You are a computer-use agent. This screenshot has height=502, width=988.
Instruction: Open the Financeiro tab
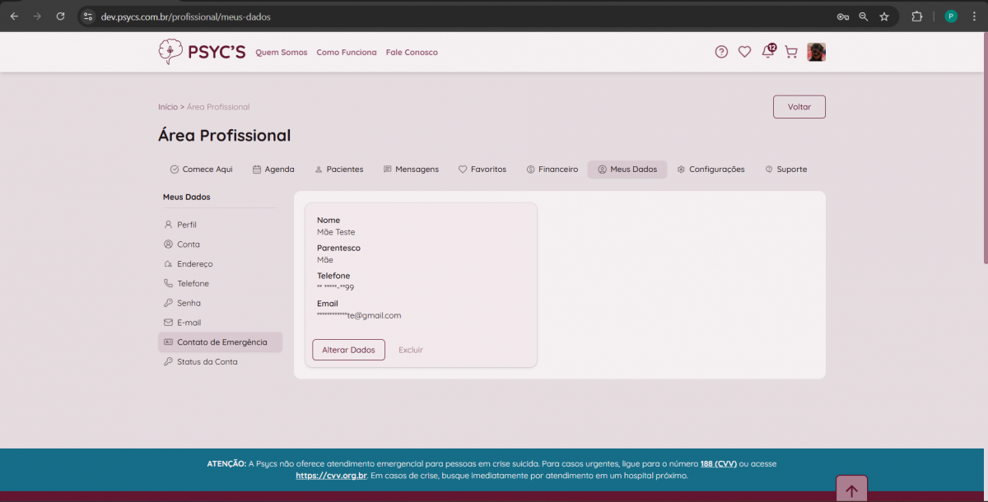click(x=552, y=170)
